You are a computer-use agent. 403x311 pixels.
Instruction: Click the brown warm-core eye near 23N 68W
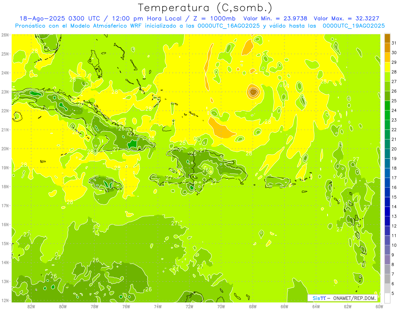pyautogui.click(x=253, y=91)
